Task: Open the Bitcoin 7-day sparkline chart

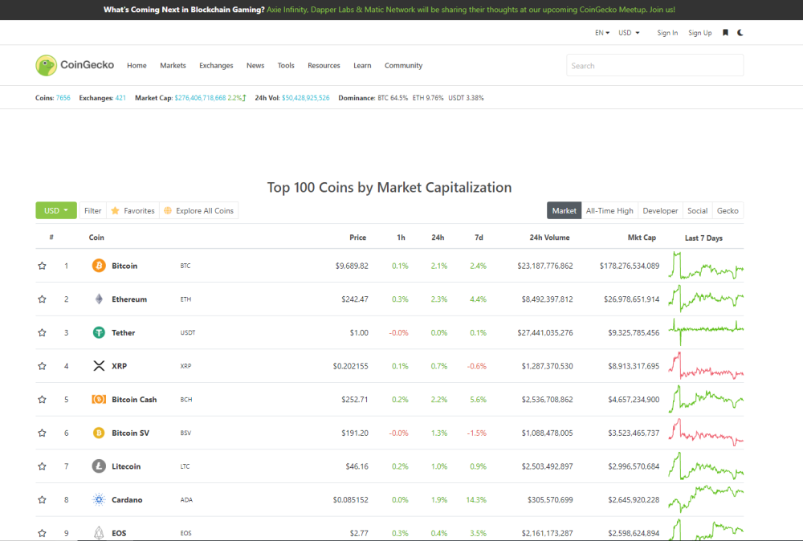Action: click(x=706, y=266)
